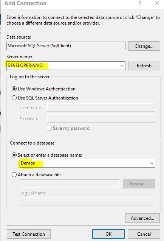Click the Change... data source button

(x=144, y=46)
